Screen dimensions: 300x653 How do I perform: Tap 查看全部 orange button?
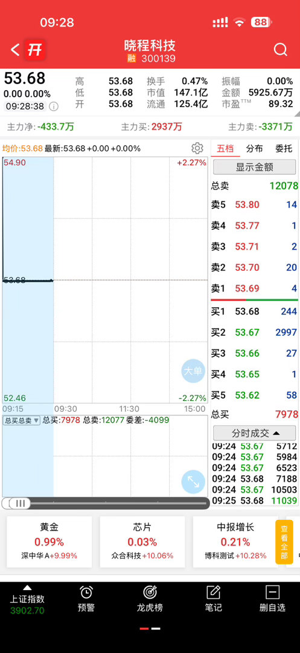point(284,542)
